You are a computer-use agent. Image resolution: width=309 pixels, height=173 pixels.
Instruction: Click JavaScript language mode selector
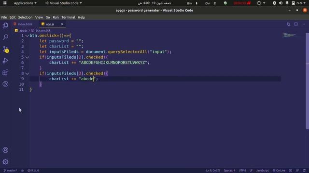(263, 171)
